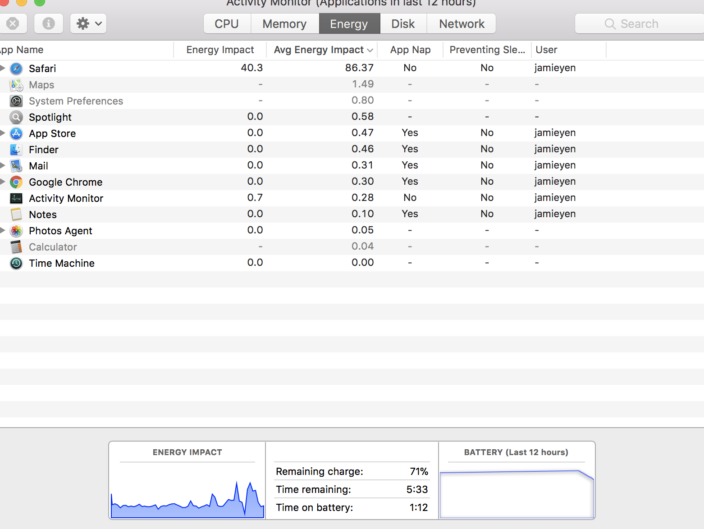Click Safari's 40.3 energy impact value
The image size is (704, 529).
(251, 68)
